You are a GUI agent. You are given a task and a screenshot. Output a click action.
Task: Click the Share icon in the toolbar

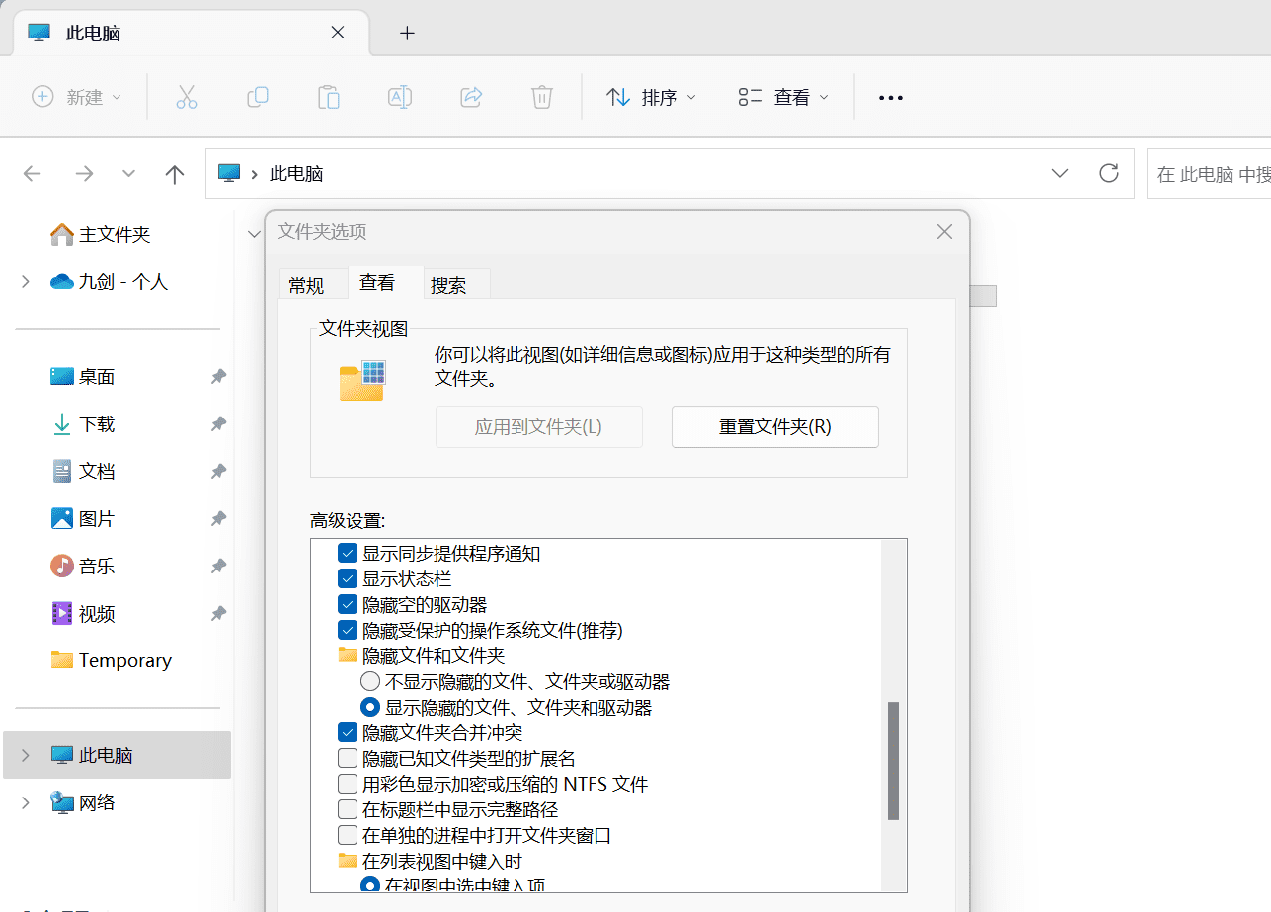(x=471, y=96)
